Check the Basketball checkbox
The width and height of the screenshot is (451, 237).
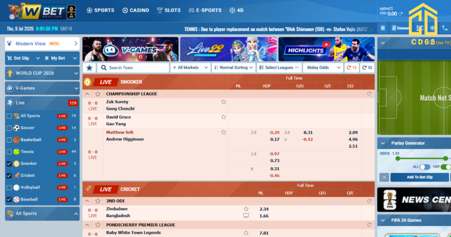pyautogui.click(x=9, y=140)
